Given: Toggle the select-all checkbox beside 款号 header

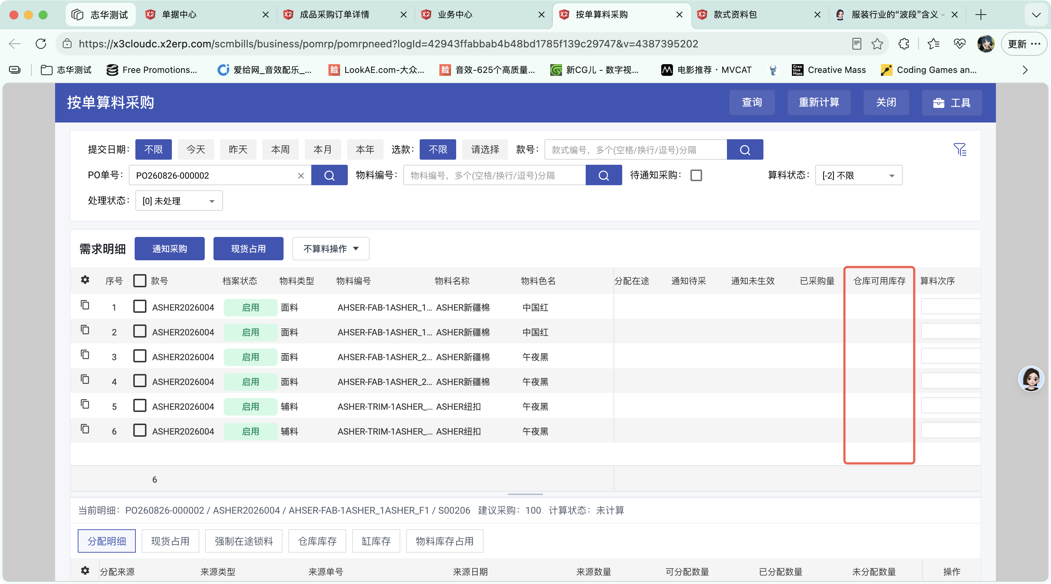Looking at the screenshot, I should tap(139, 281).
